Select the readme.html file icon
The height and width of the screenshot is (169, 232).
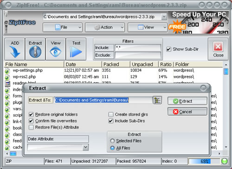coord(7,83)
